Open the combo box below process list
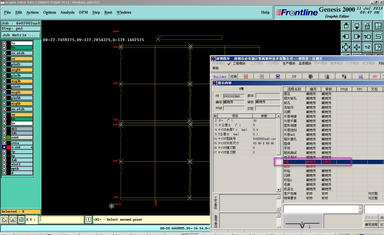Viewport: 384px width, 235px height. (x=360, y=209)
